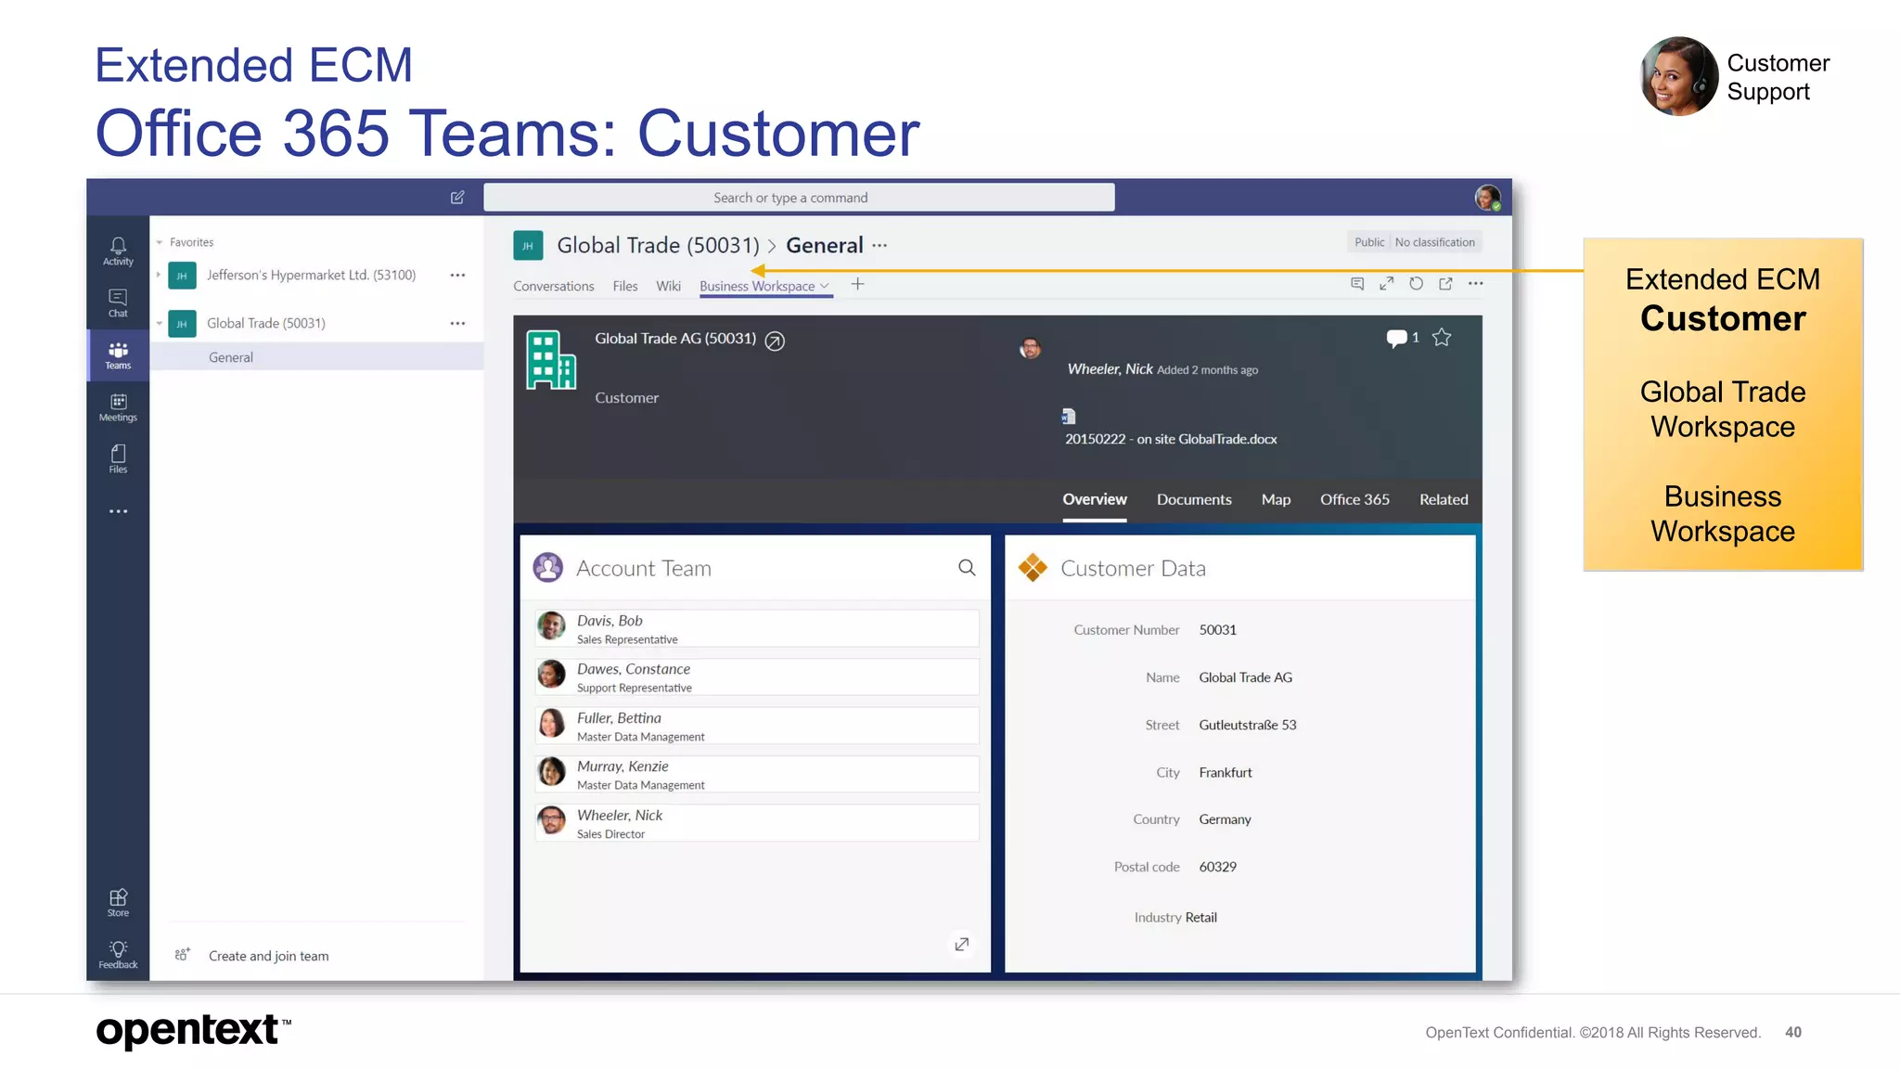Select the Overview workspace tab
The width and height of the screenshot is (1900, 1069).
[x=1095, y=499]
